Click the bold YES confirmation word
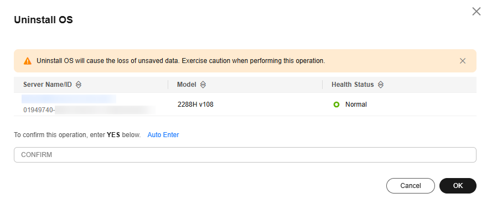The width and height of the screenshot is (492, 209). pos(113,135)
